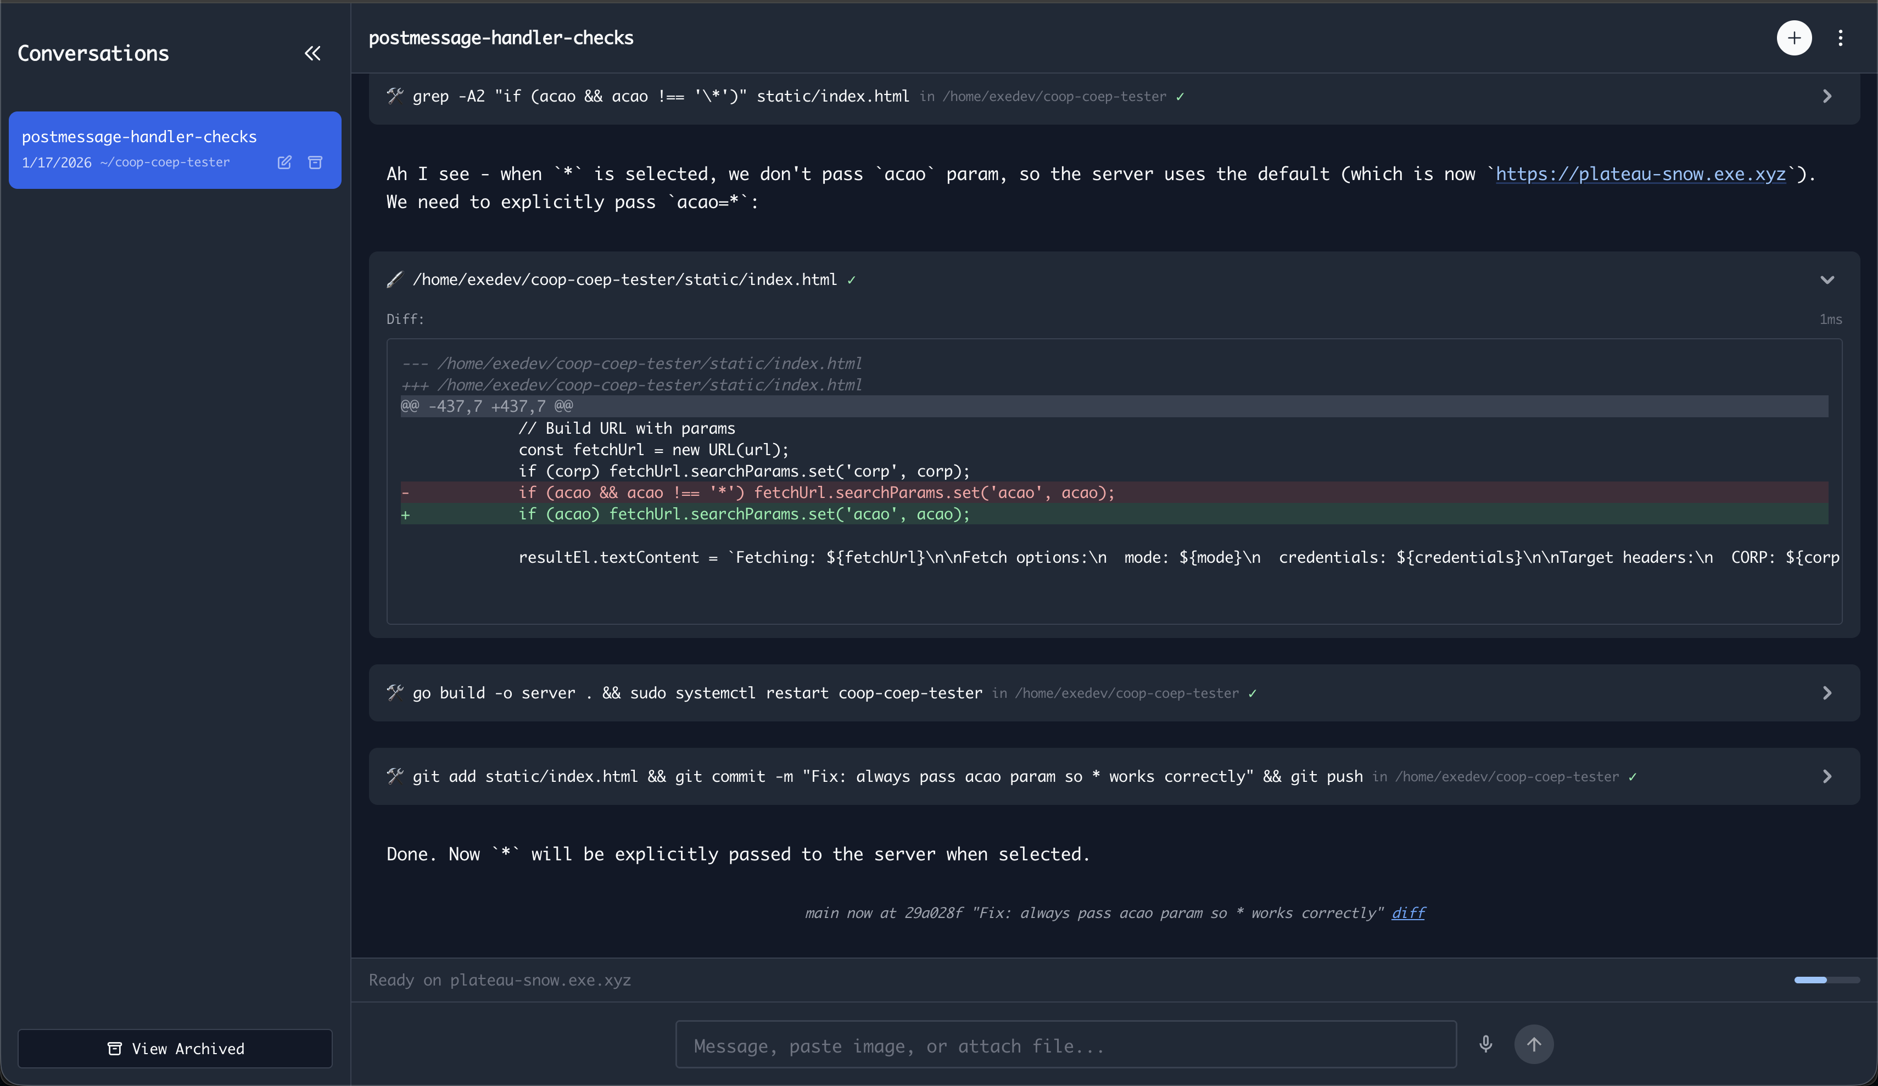Collapse the Conversations sidebar
The width and height of the screenshot is (1878, 1086).
(312, 53)
